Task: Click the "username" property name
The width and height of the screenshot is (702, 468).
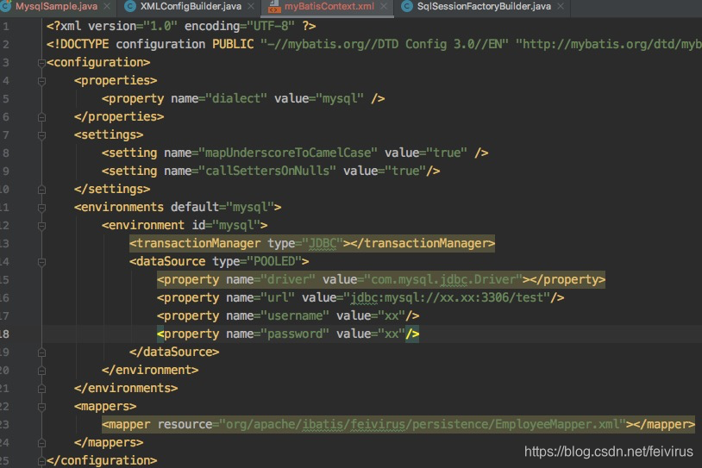Action: point(295,315)
